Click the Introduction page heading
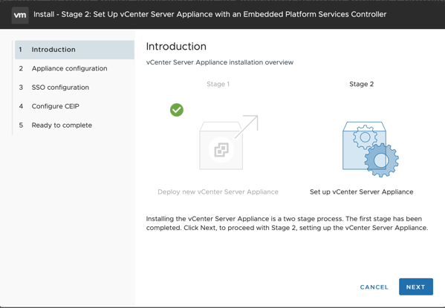Screen dimensions: 445x308 pos(176,47)
